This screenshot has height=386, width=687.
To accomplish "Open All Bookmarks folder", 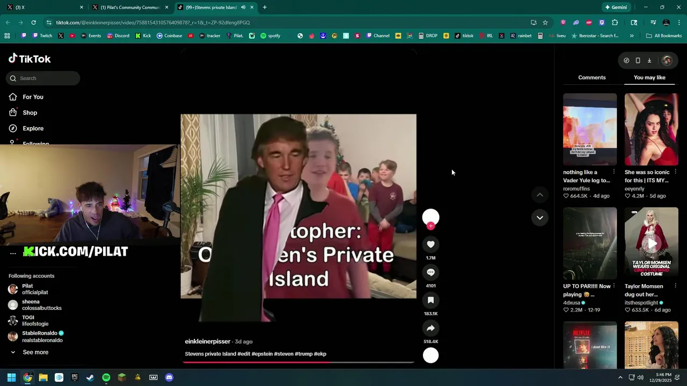I will 664,36.
